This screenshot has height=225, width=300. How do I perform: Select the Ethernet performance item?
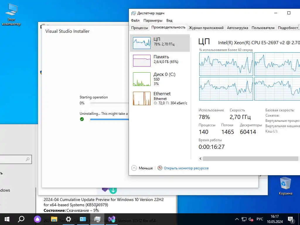(160, 98)
